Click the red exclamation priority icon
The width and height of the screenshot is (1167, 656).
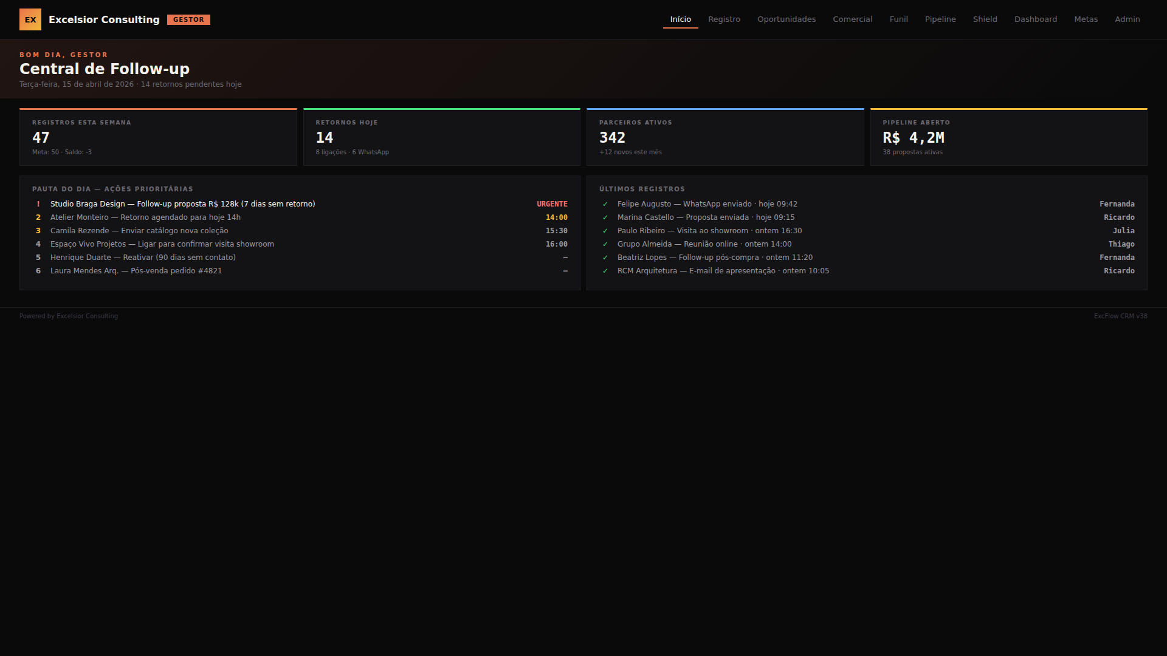pyautogui.click(x=38, y=204)
